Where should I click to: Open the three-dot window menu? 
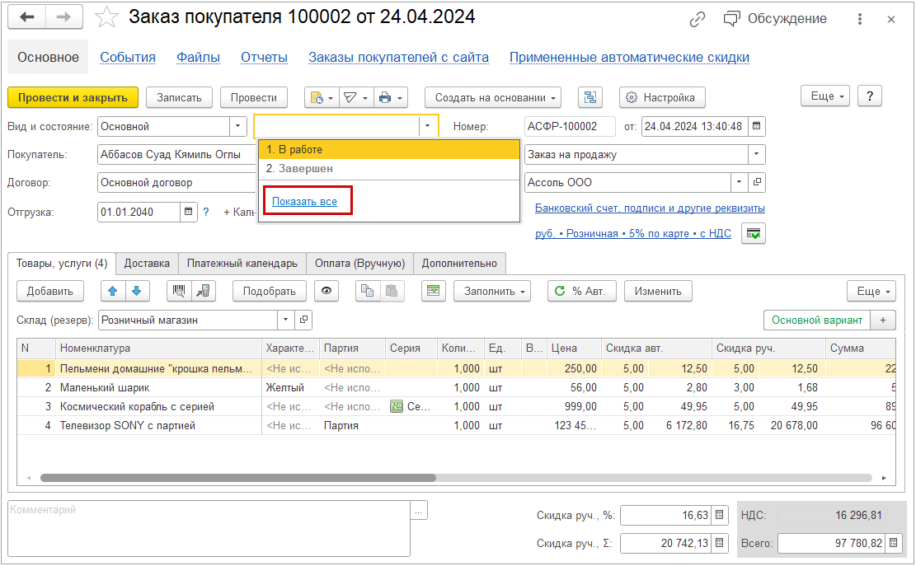tap(859, 19)
